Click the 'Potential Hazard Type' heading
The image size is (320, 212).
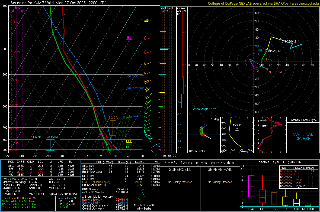(x=303, y=120)
